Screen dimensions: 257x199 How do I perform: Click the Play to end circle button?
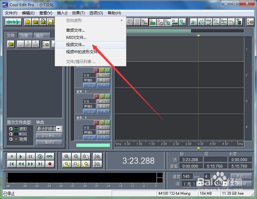[40, 157]
